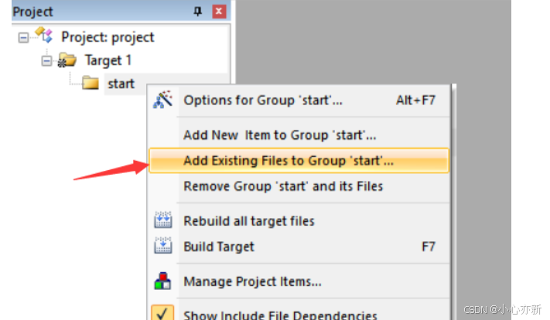Click the Build Target icon
The image size is (550, 320).
pos(163,245)
